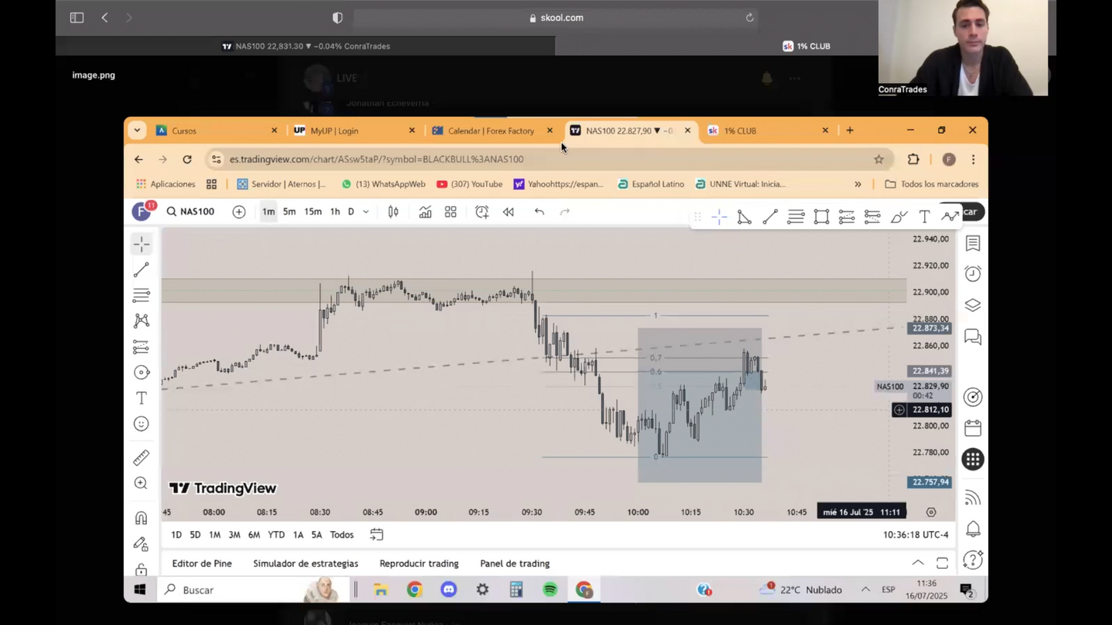Expand the timeframe interval dropdown arrow
The height and width of the screenshot is (625, 1112).
coord(366,212)
